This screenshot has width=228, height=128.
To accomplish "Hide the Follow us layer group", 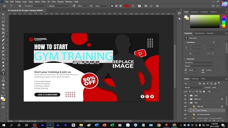I will 185,99.
